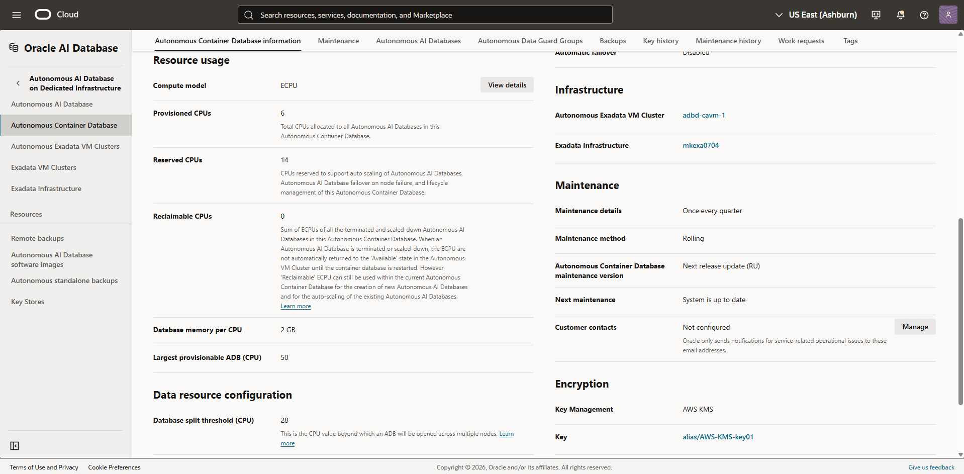
Task: Click the Oracle Cloud logo
Action: (56, 15)
